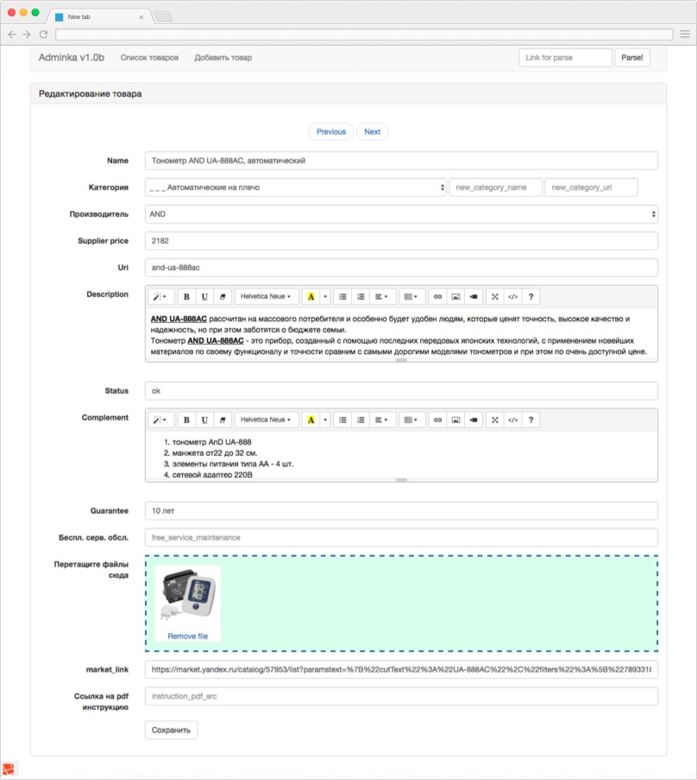Toggle bold in the Description editor
The height and width of the screenshot is (780, 697).
[x=186, y=296]
